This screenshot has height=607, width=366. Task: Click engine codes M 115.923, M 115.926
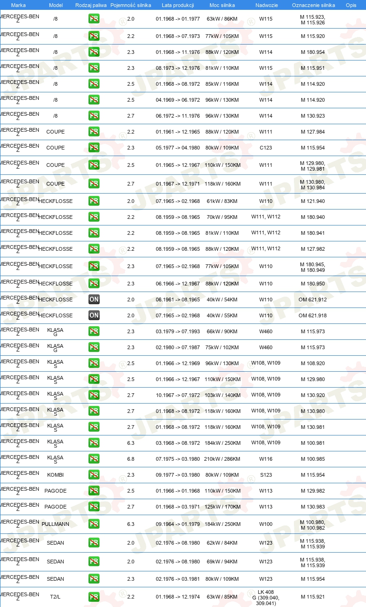click(313, 19)
